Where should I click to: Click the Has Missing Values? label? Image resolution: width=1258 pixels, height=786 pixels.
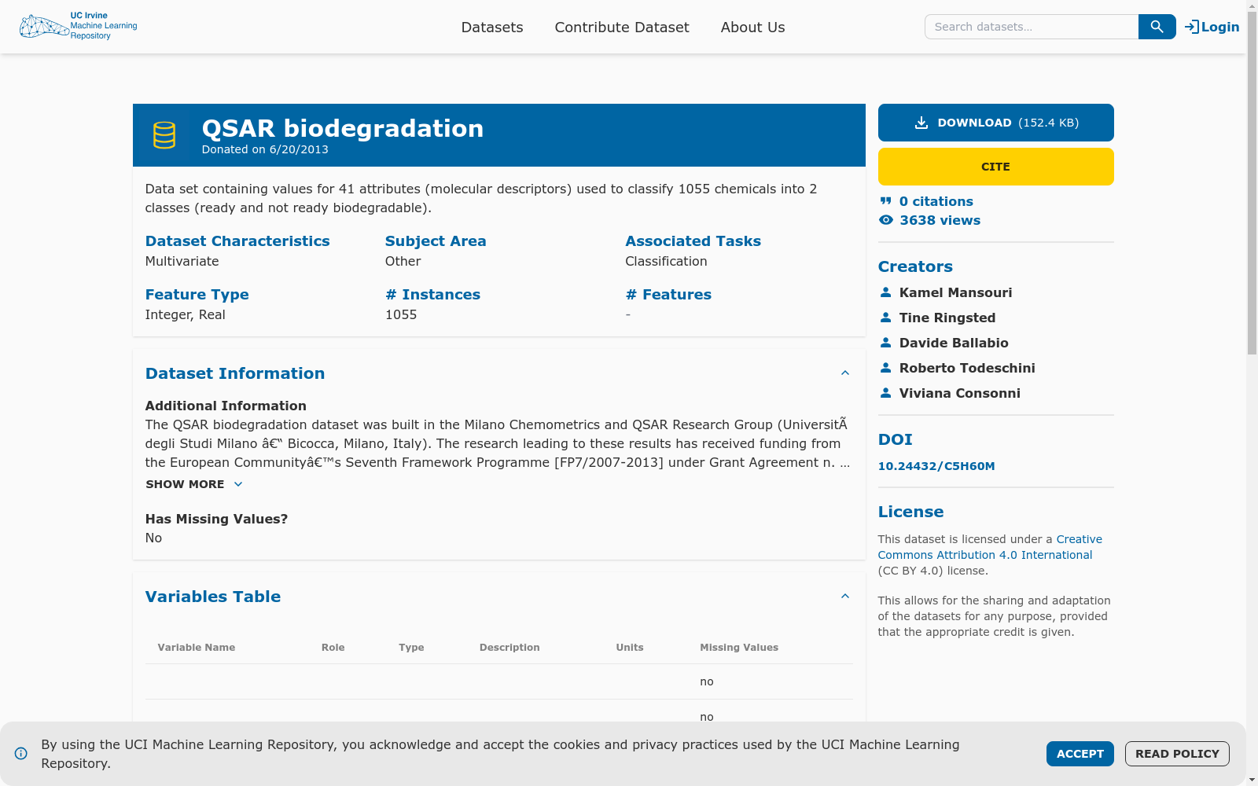pyautogui.click(x=217, y=519)
